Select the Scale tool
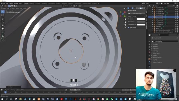 click(3, 25)
